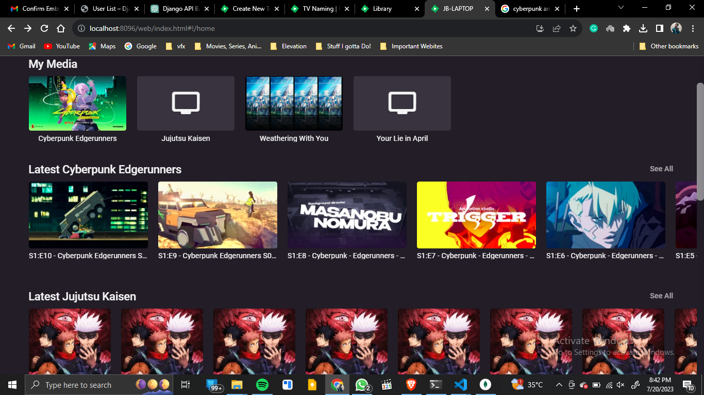This screenshot has width=704, height=395.
Task: Click the home icon in browser toolbar
Action: pyautogui.click(x=61, y=29)
